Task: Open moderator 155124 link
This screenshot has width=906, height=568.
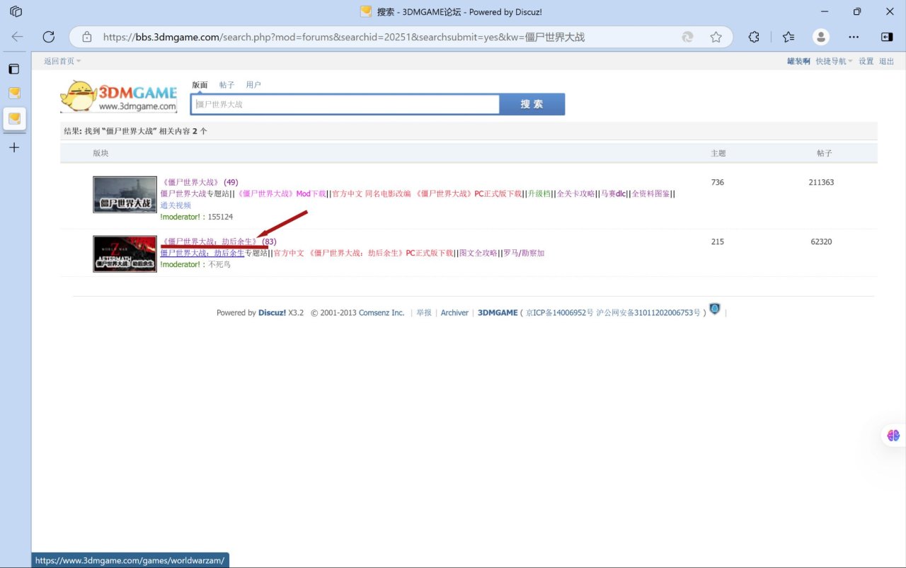Action: click(220, 217)
